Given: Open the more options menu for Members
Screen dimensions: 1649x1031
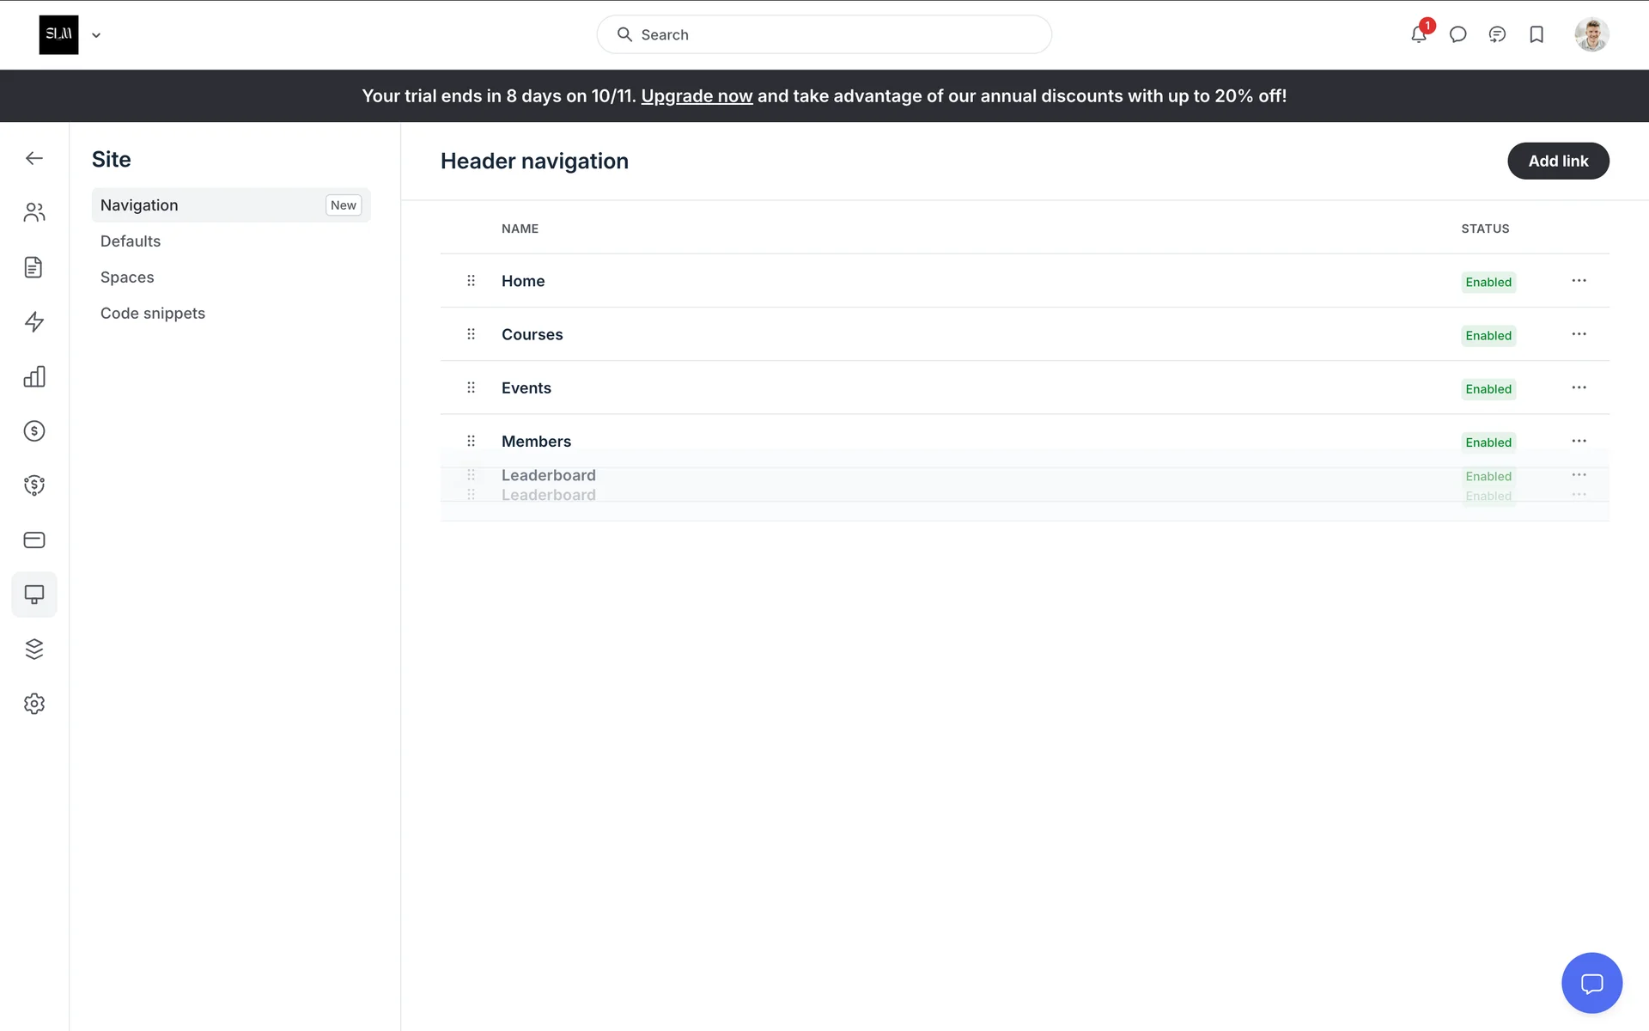Looking at the screenshot, I should (x=1579, y=441).
